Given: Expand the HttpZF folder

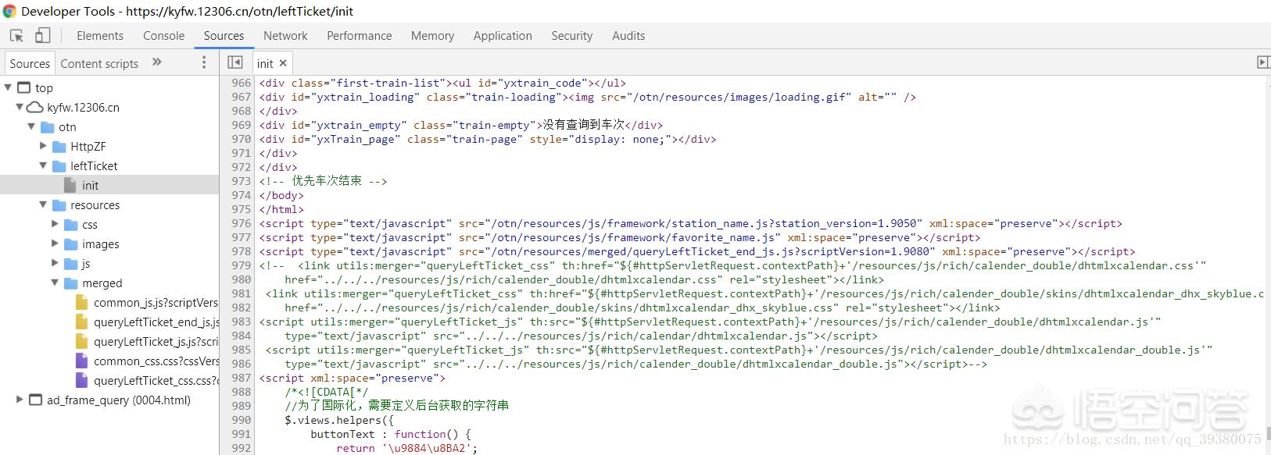Looking at the screenshot, I should click(x=44, y=146).
